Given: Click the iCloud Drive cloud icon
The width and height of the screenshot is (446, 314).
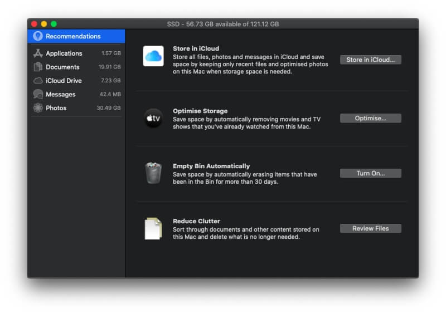Looking at the screenshot, I should (38, 81).
